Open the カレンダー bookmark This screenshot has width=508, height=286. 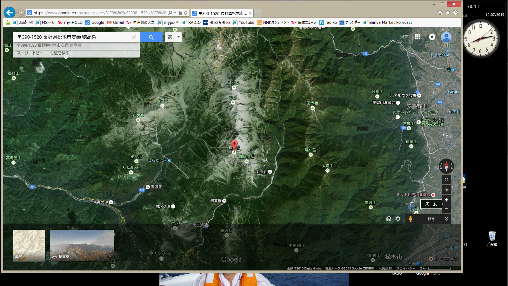coord(350,23)
